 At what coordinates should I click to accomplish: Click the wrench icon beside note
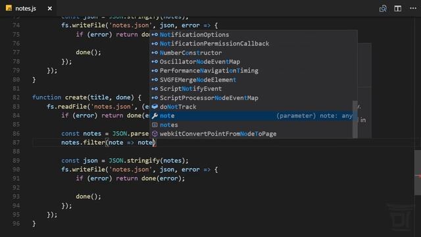click(x=155, y=116)
